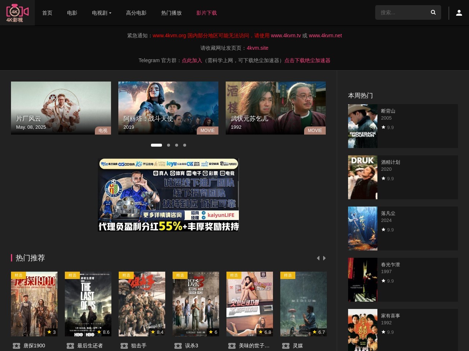Click the 美味的世子 title text
469x351 pixels.
pos(254,346)
